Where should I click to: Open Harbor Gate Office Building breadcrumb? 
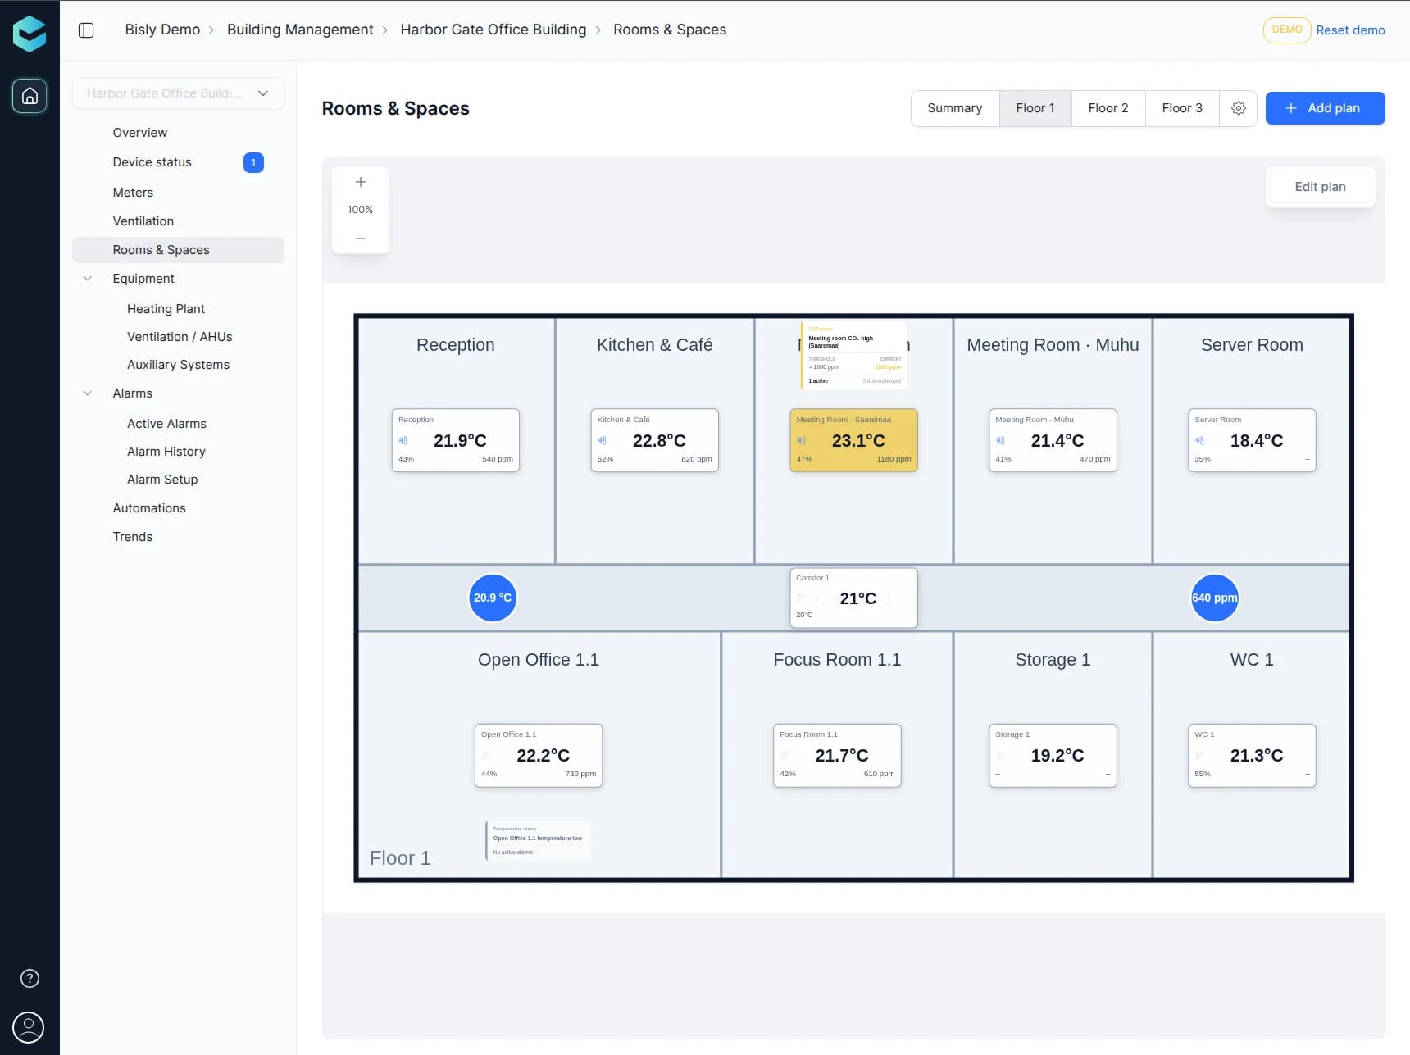click(493, 30)
